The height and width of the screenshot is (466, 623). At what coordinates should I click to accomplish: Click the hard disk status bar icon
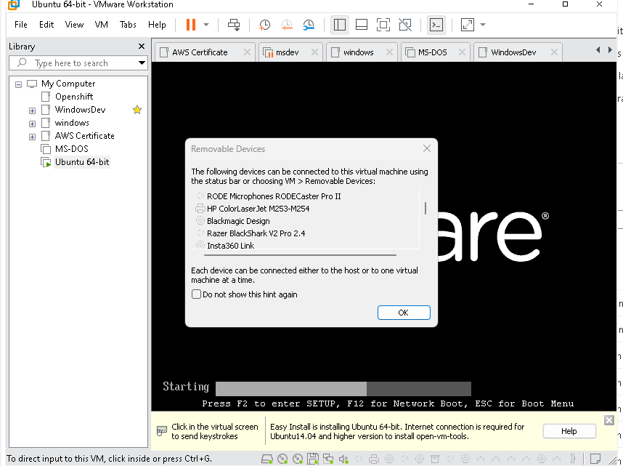[x=267, y=459]
